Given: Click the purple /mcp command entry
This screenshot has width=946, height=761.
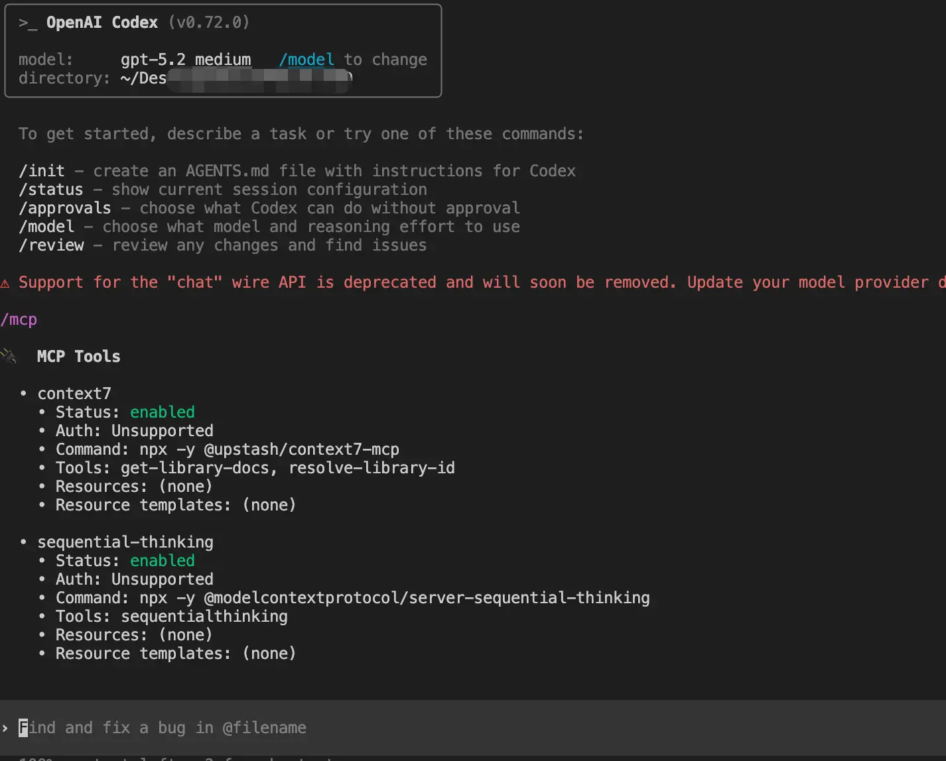Looking at the screenshot, I should (19, 320).
